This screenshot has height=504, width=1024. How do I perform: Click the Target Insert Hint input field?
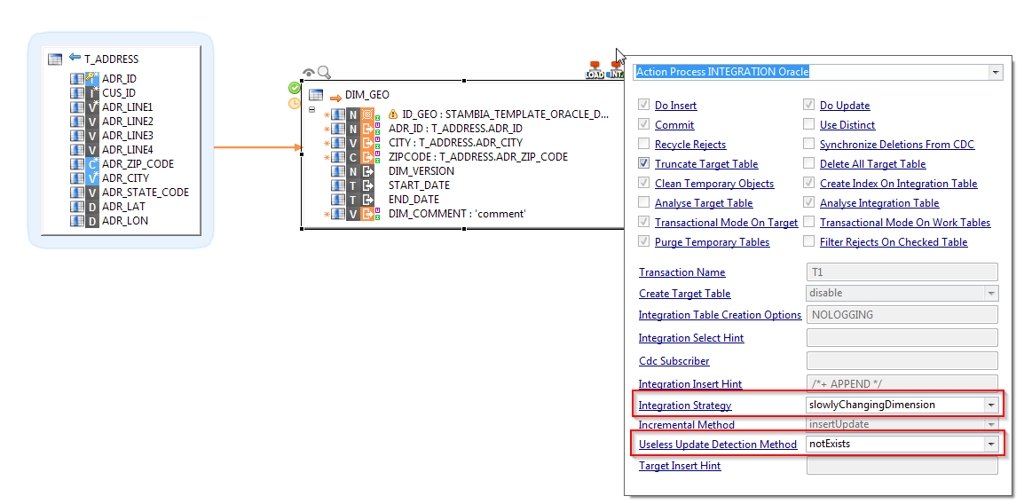pyautogui.click(x=902, y=466)
